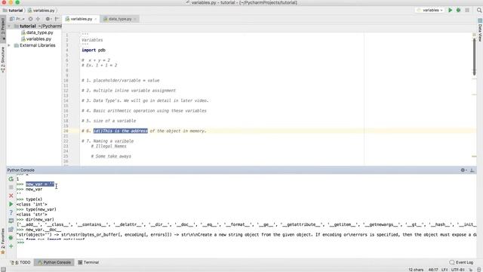Click the "<class 'int'>" console output
Screen dimensions: 483x272
tap(32, 205)
